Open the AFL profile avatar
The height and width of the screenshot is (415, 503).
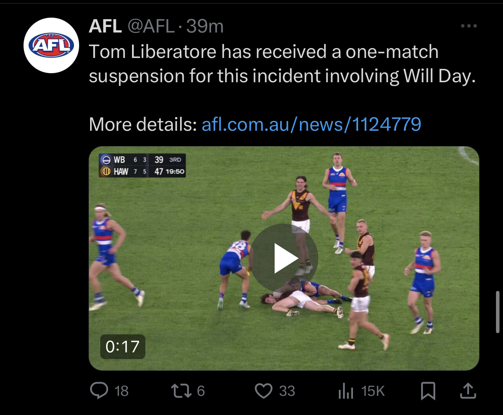[x=52, y=45]
